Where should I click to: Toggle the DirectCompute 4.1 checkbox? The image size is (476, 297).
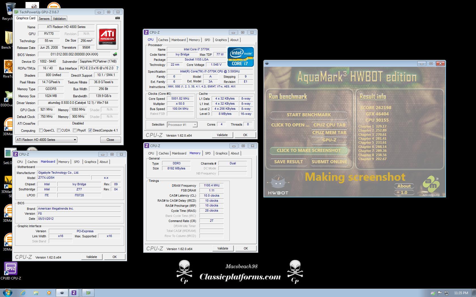90,130
